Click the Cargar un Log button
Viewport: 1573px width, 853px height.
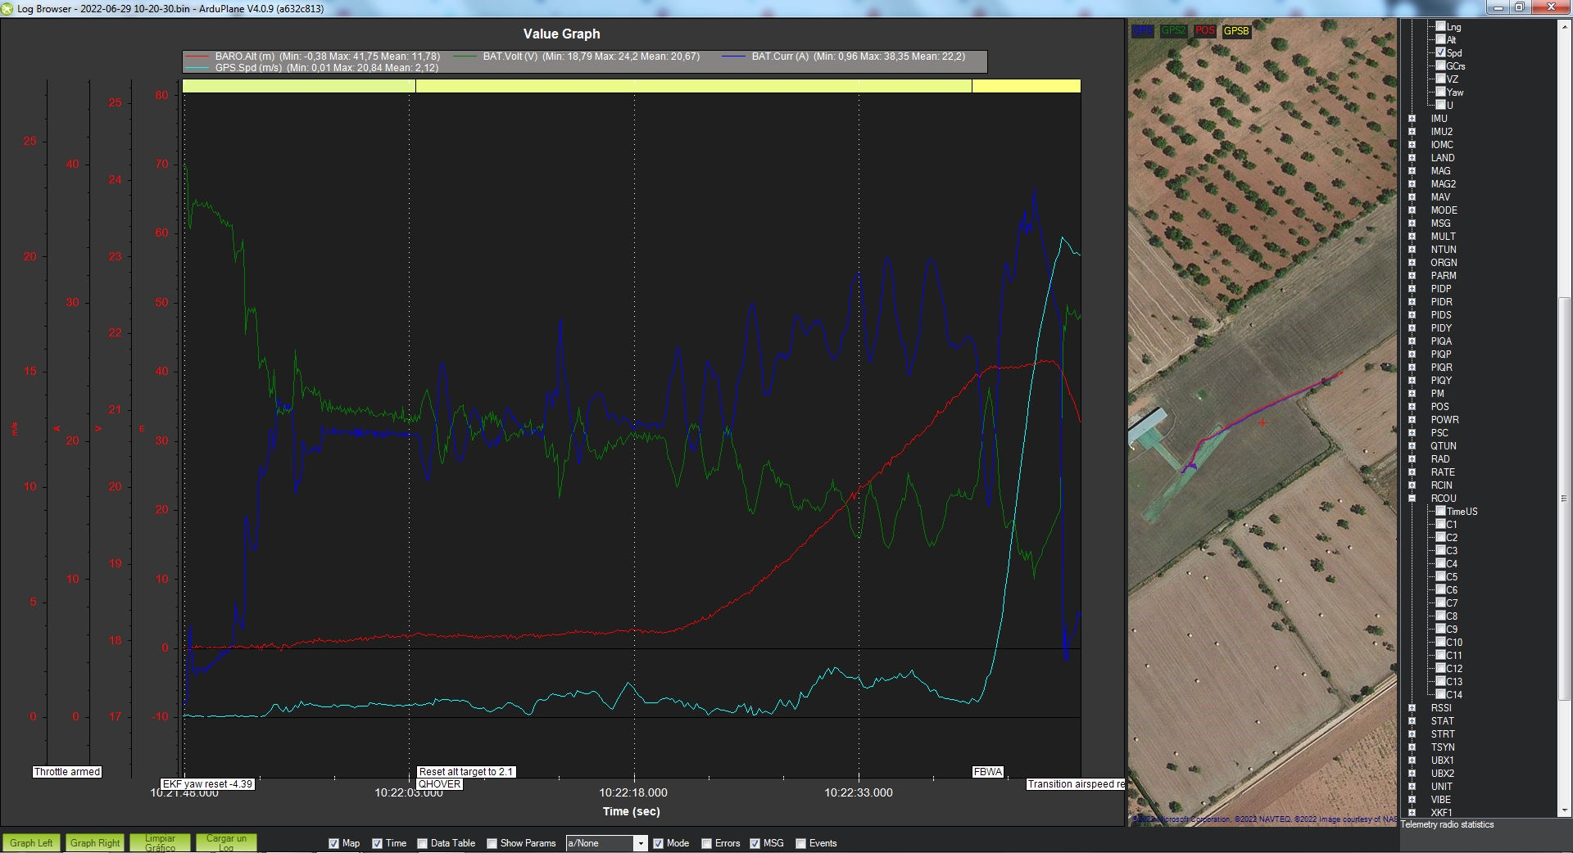pyautogui.click(x=226, y=842)
